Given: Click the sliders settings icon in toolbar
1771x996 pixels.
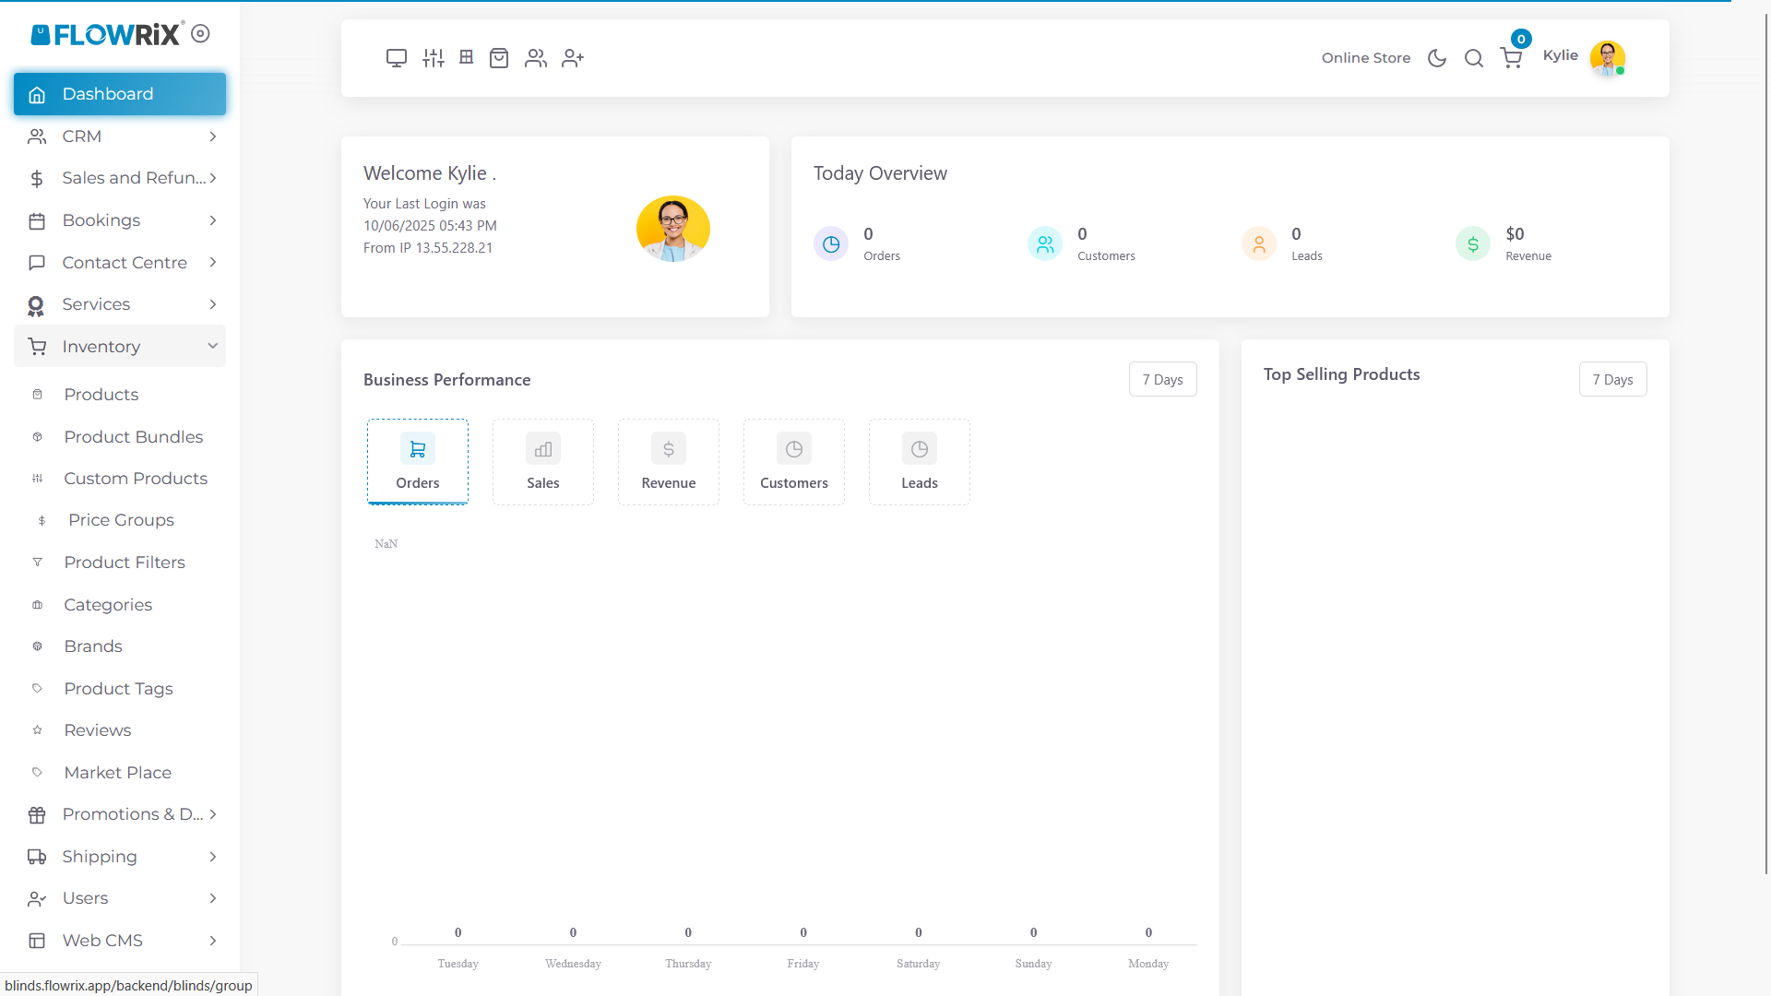Looking at the screenshot, I should (434, 58).
